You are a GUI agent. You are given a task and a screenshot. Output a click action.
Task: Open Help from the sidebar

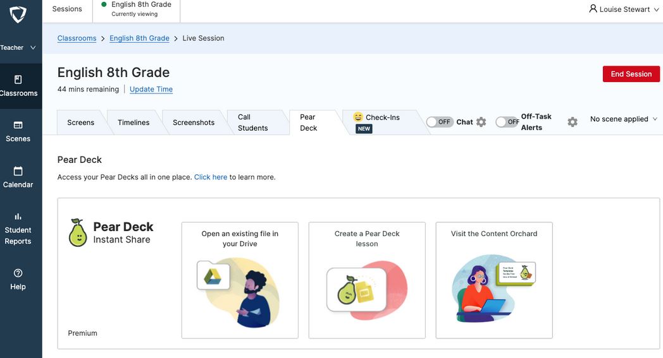[x=18, y=280]
